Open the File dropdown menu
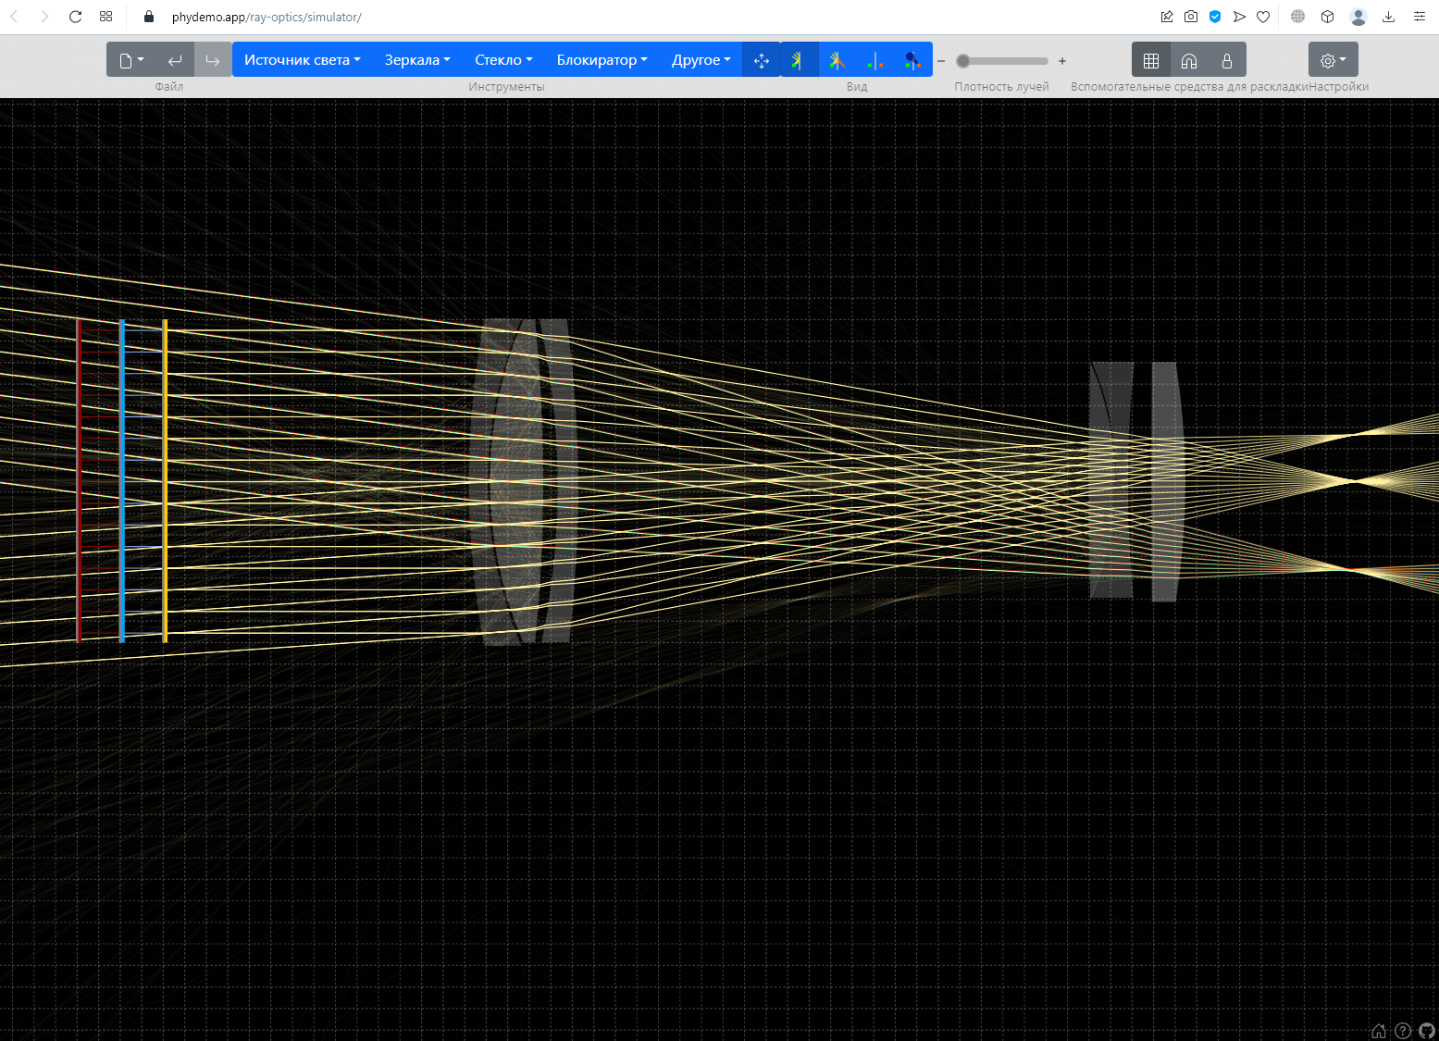 pyautogui.click(x=131, y=60)
